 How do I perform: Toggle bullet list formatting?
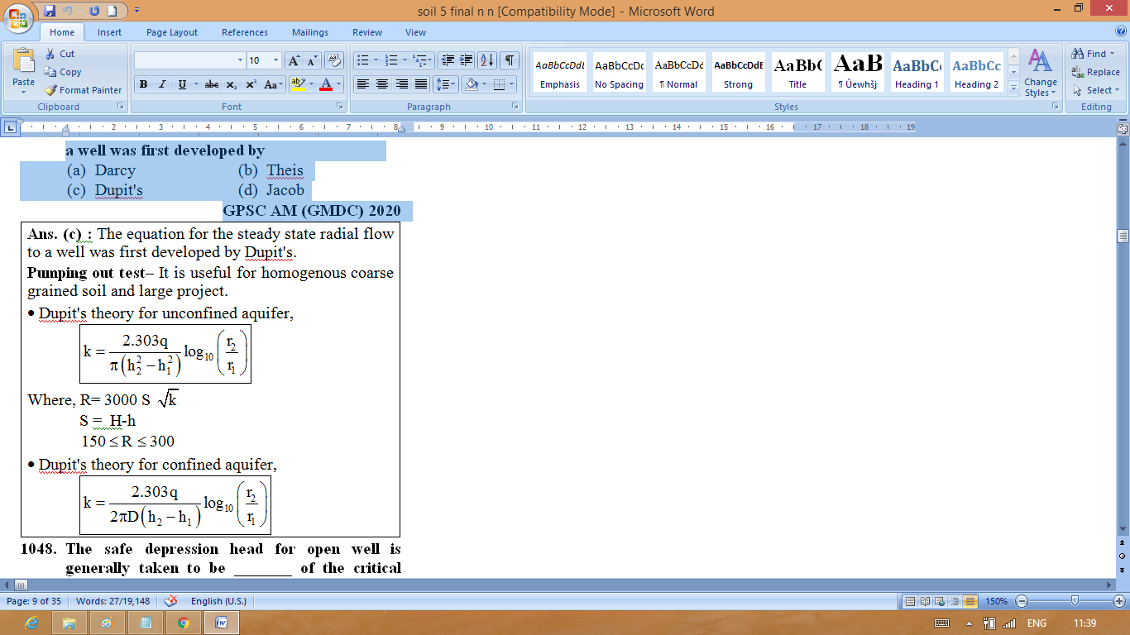(x=362, y=60)
